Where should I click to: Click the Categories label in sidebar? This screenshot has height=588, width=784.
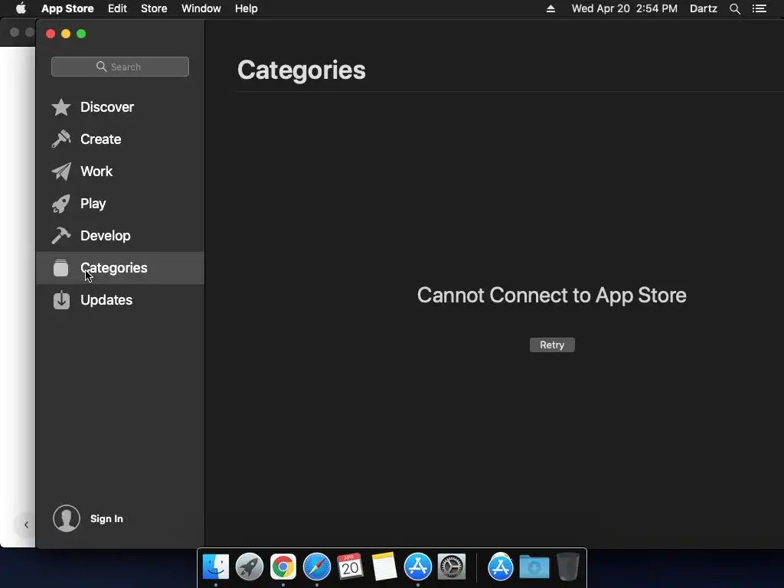click(114, 268)
